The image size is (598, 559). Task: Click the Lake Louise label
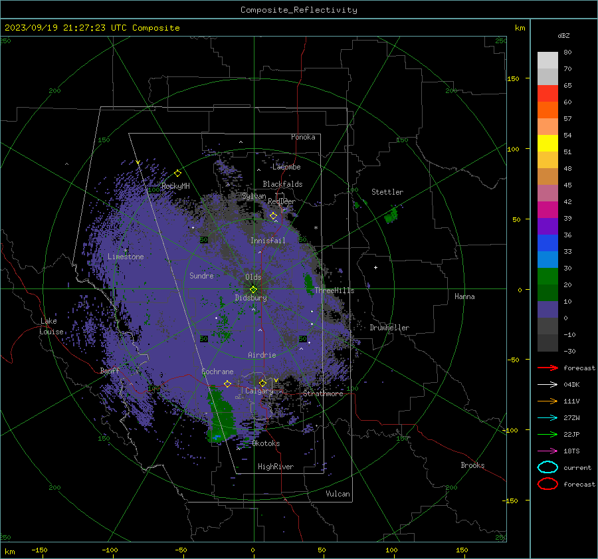point(51,326)
